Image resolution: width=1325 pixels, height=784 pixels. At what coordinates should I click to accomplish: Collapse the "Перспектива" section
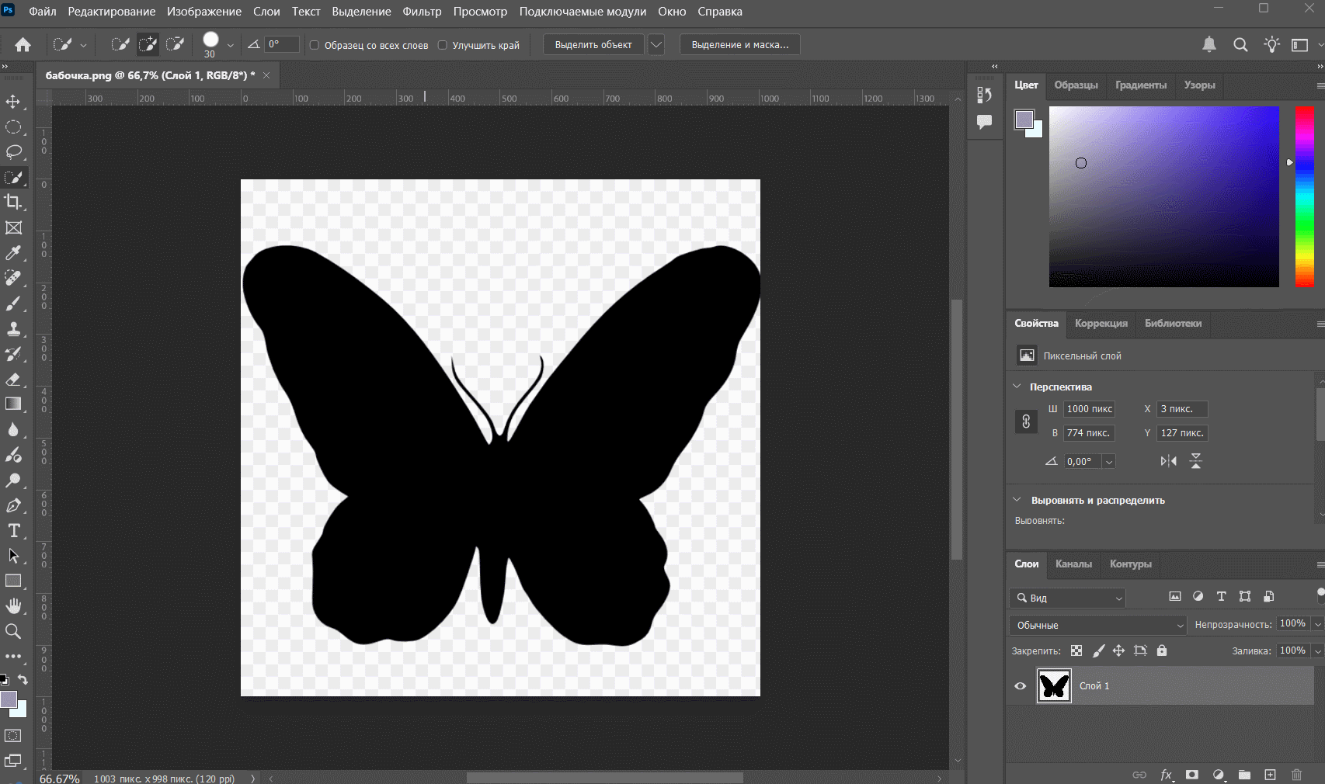point(1017,387)
